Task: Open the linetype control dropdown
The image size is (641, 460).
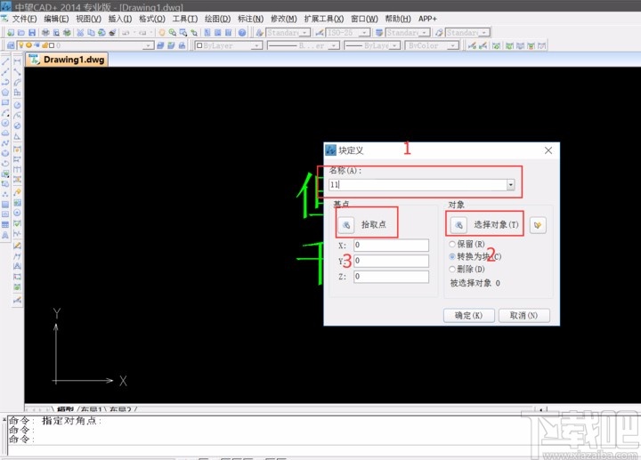Action: [334, 45]
